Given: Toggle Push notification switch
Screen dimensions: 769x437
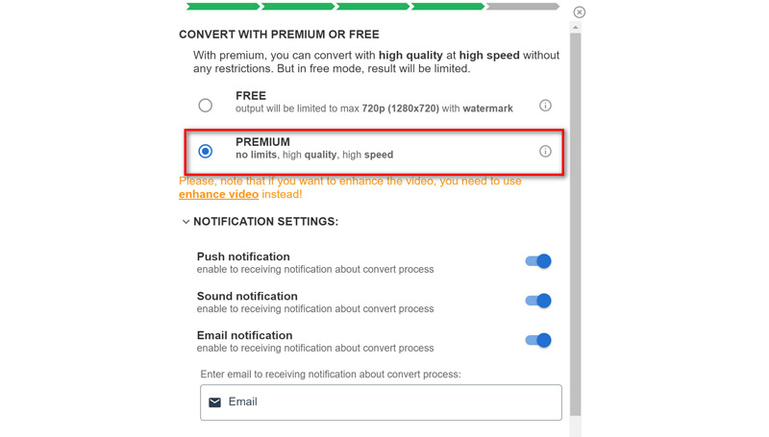Looking at the screenshot, I should (x=538, y=261).
